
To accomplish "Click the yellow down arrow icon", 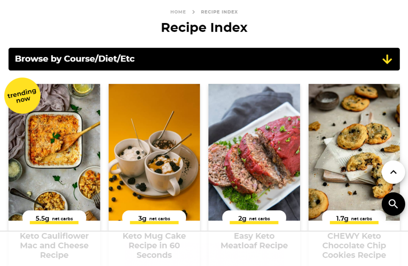I will tap(387, 59).
